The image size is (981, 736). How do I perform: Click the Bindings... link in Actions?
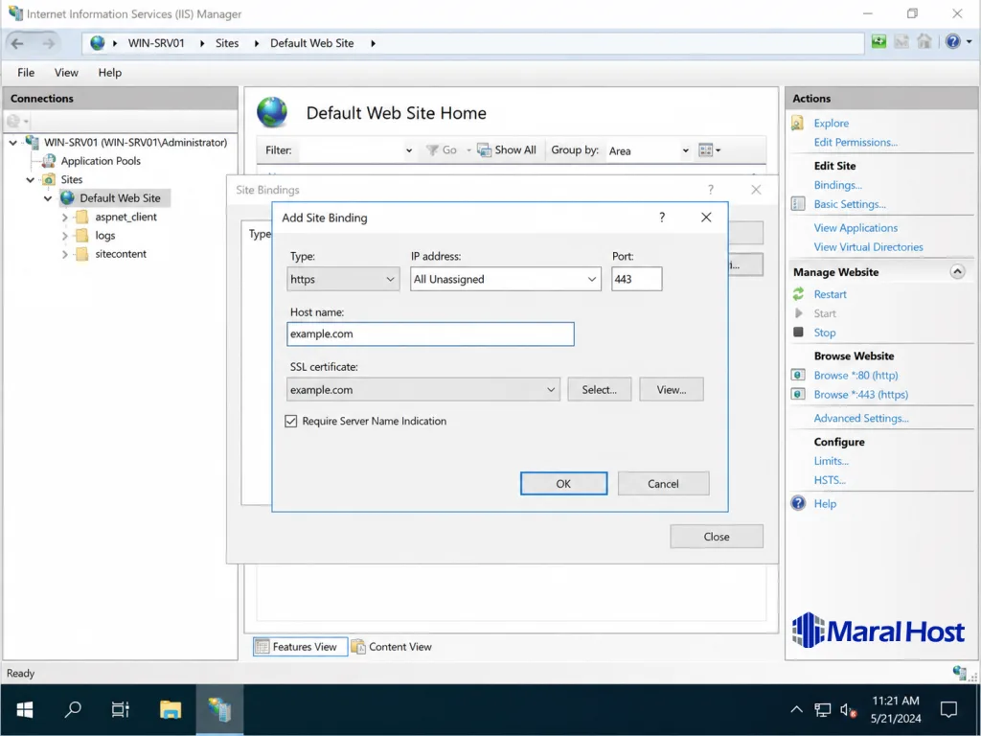click(x=837, y=185)
